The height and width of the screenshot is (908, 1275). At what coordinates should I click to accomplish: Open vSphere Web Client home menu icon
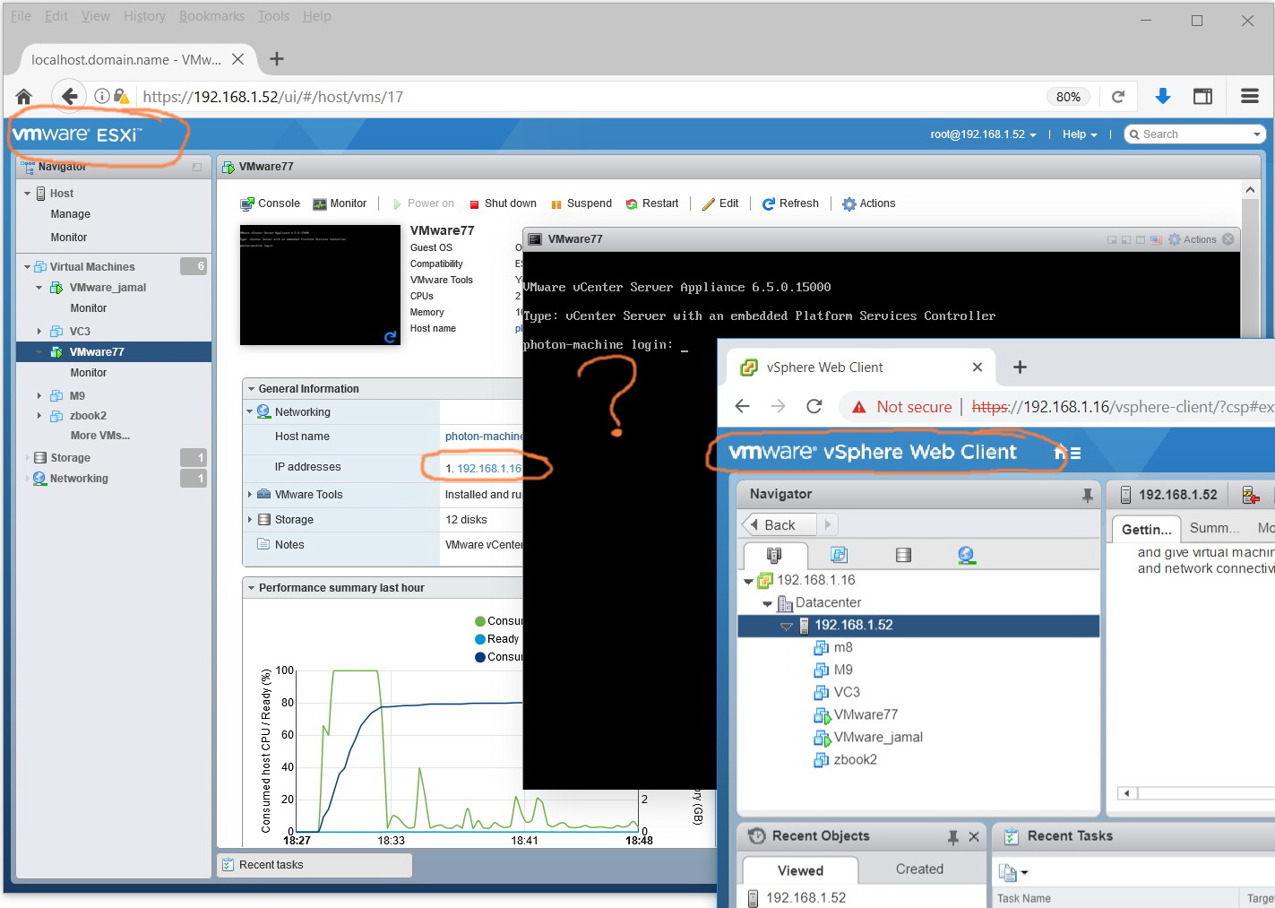coord(1068,453)
